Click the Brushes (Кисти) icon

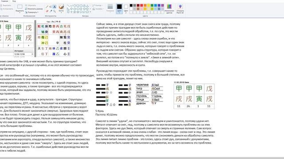coord(61,7)
